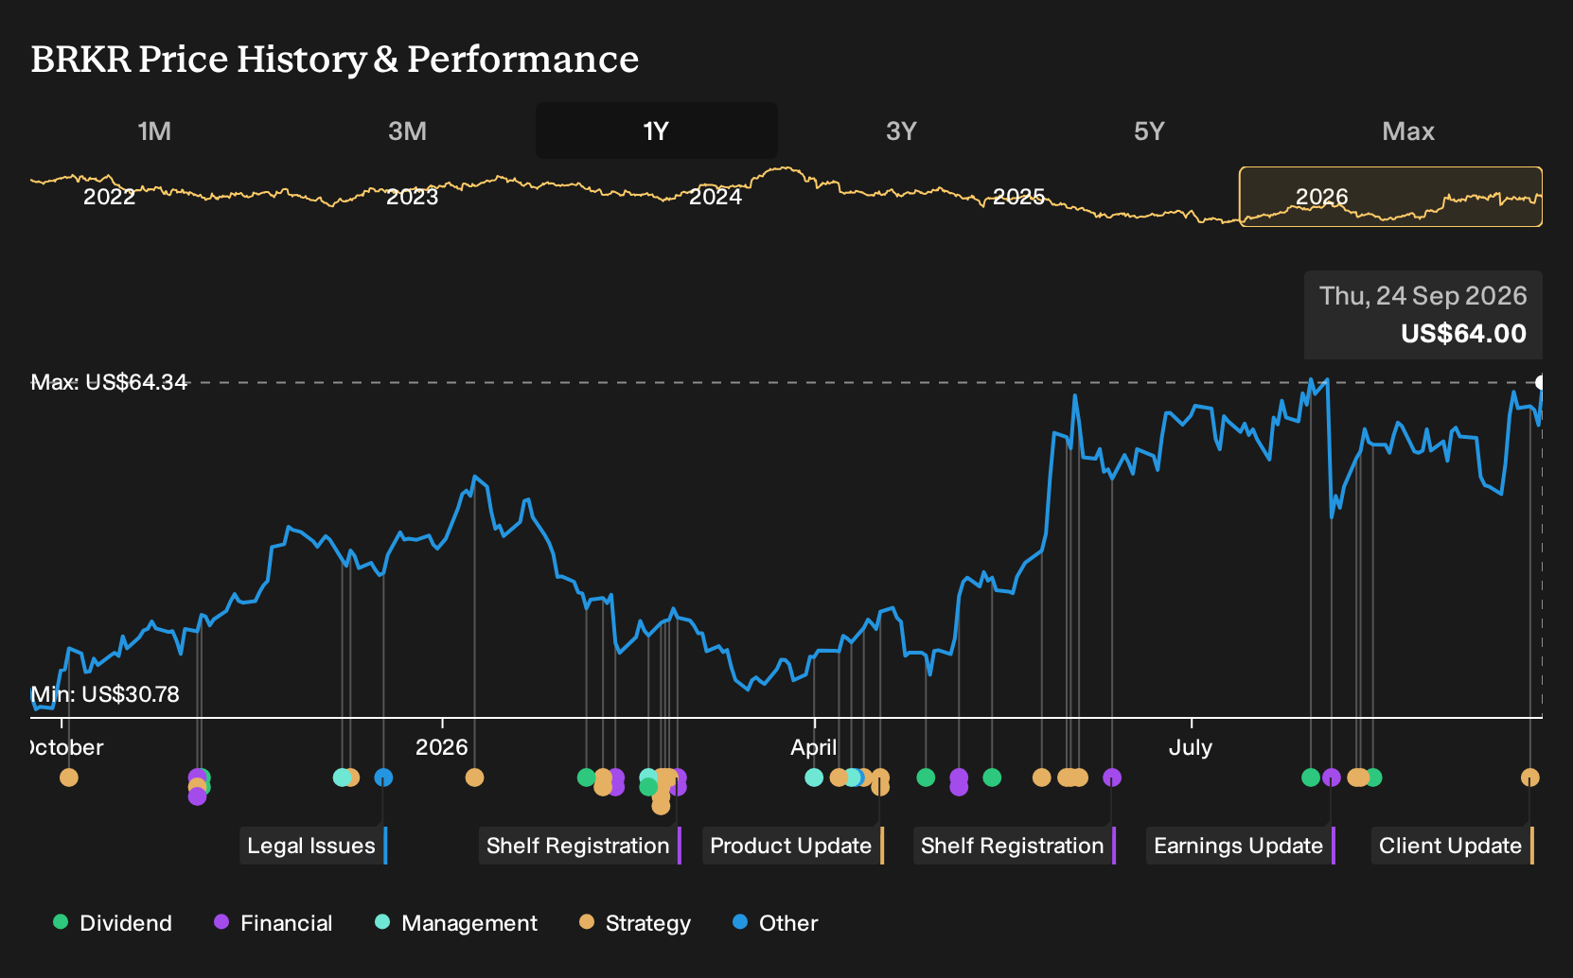Click the orange dot above Client Update label
The height and width of the screenshot is (978, 1573).
1530,777
